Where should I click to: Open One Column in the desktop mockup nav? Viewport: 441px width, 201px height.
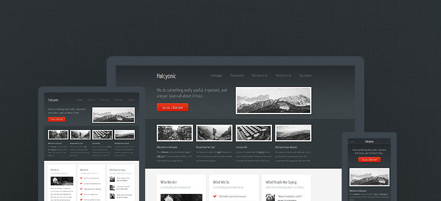tap(305, 75)
